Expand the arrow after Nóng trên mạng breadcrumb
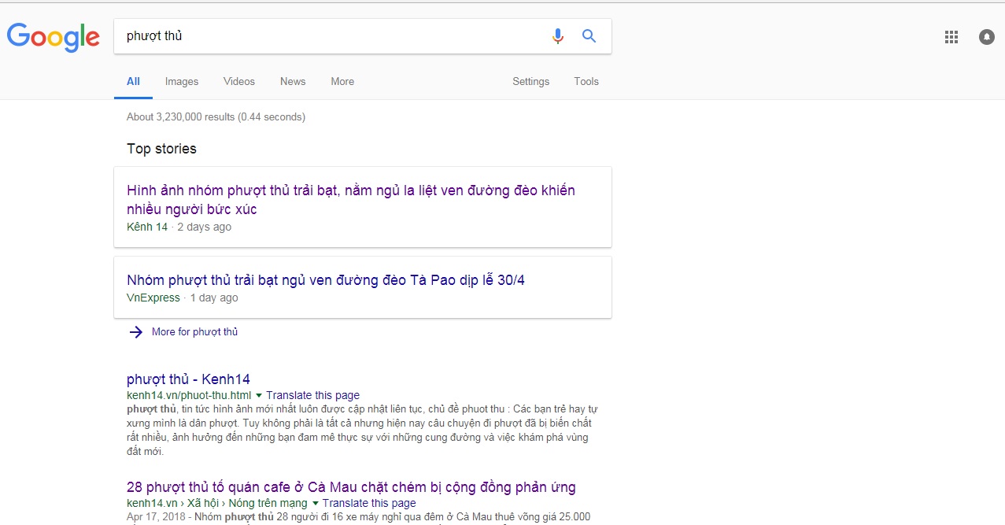Image resolution: width=1005 pixels, height=525 pixels. [x=316, y=503]
